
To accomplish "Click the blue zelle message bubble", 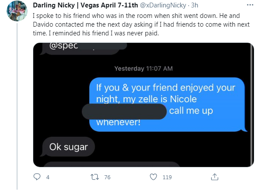I will point(167,104).
